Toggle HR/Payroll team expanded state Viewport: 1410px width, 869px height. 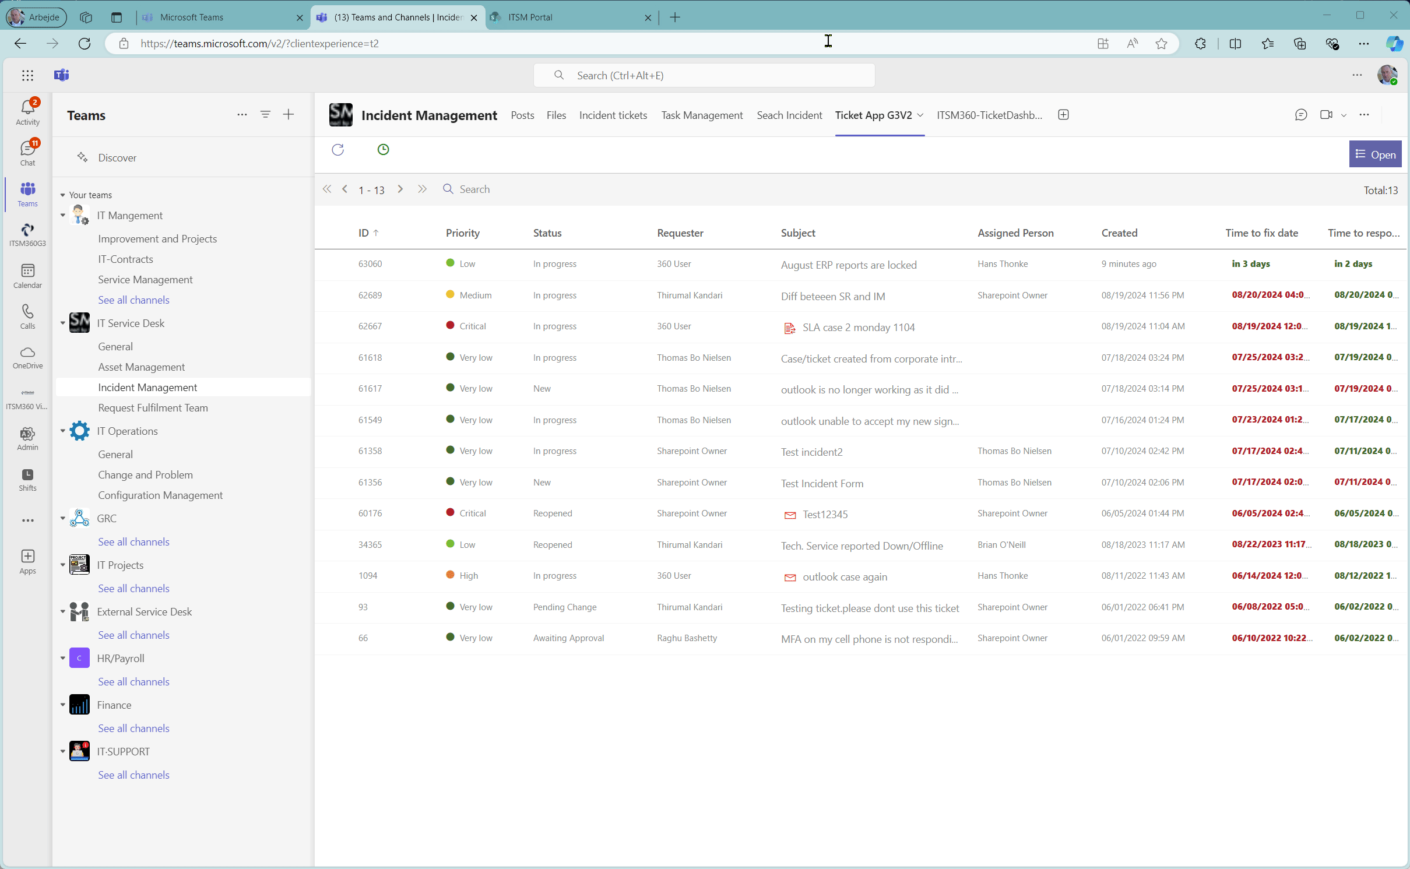62,657
